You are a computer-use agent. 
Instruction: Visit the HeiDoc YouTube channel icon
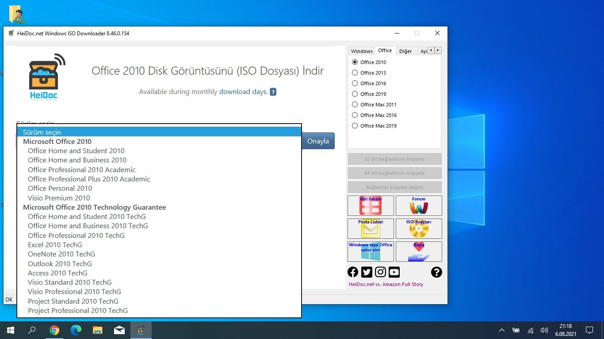[394, 272]
